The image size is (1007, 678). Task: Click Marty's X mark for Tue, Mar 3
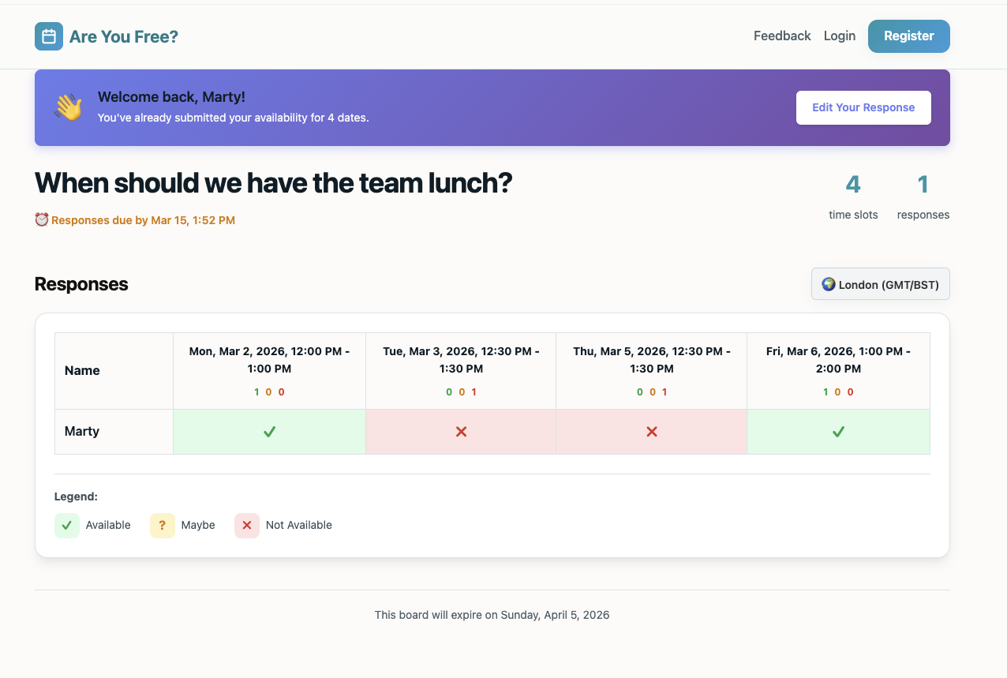[x=460, y=432]
